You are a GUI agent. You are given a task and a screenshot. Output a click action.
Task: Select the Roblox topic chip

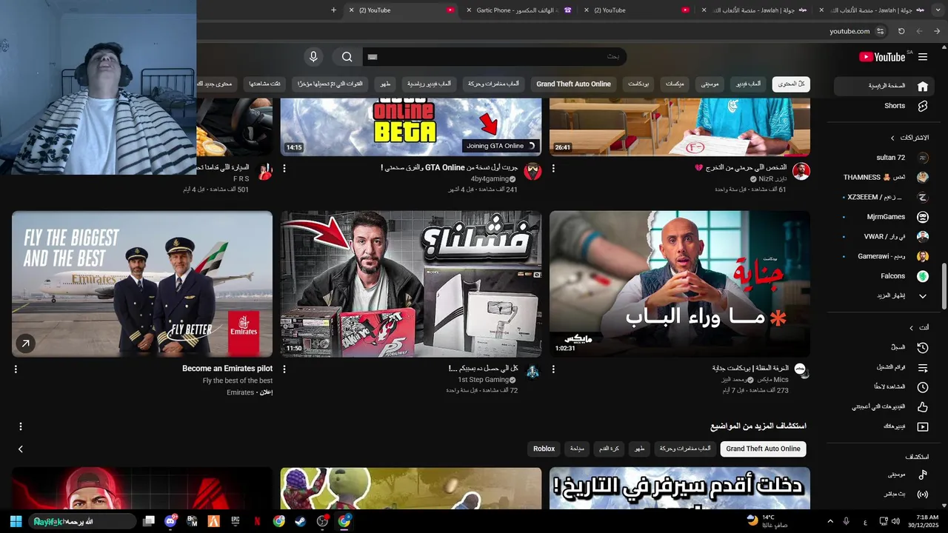544,449
